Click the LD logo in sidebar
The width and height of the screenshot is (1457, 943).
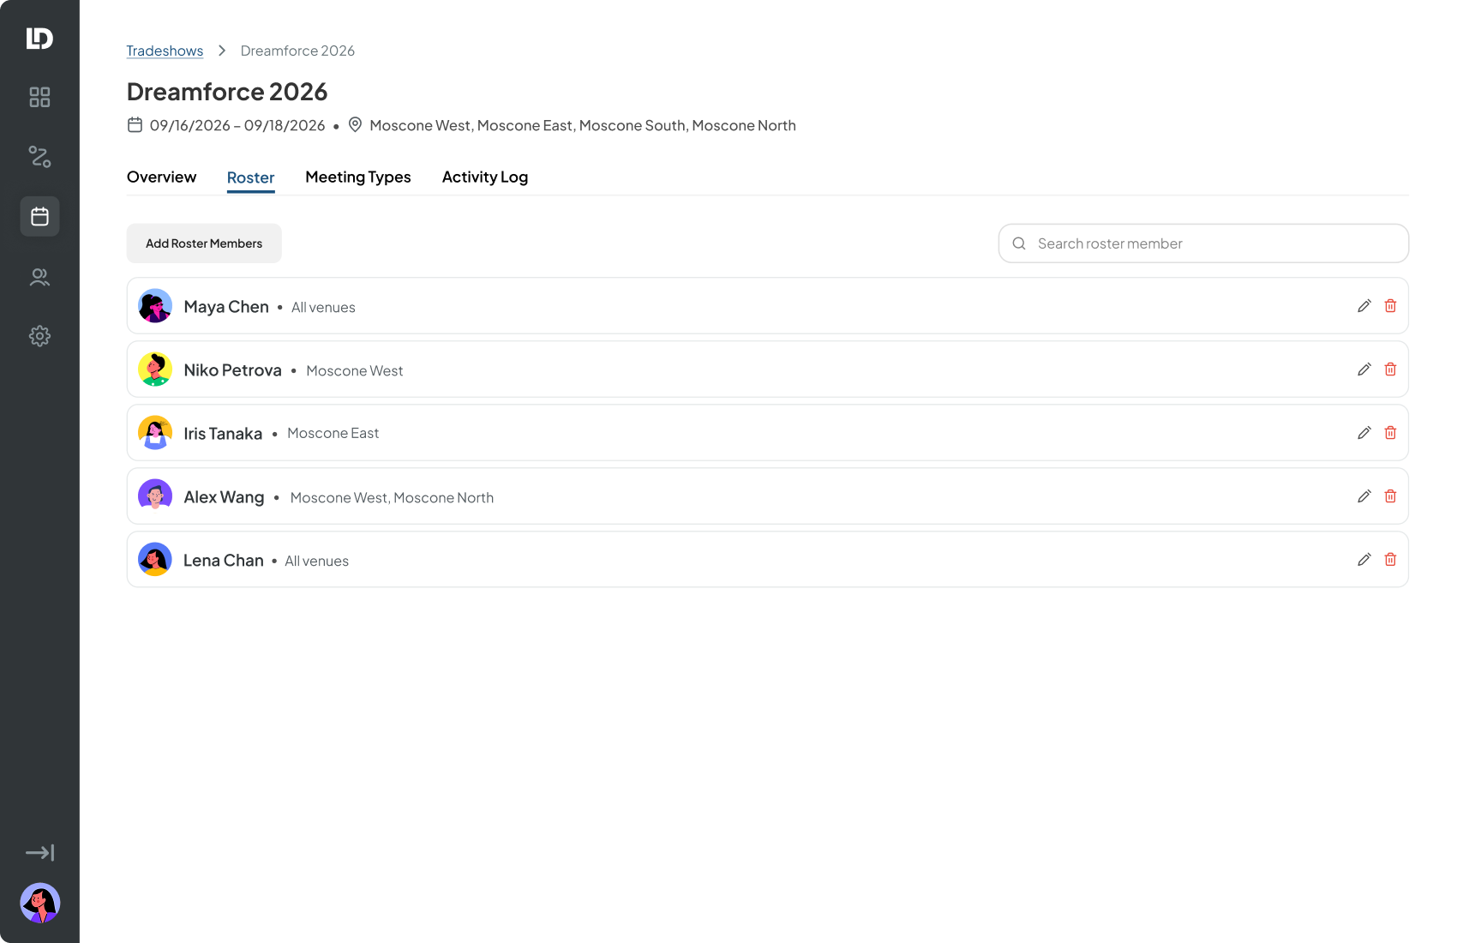pos(39,38)
